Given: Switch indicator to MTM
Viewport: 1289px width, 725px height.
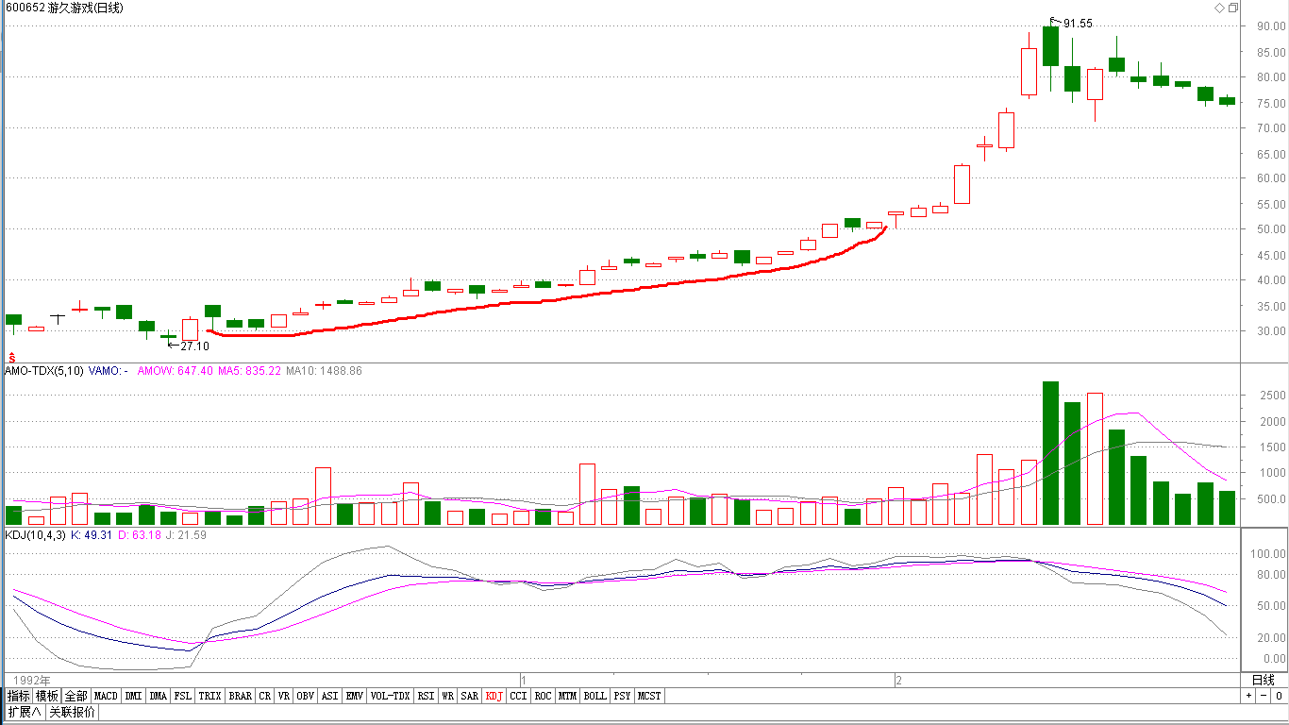Looking at the screenshot, I should [x=567, y=696].
